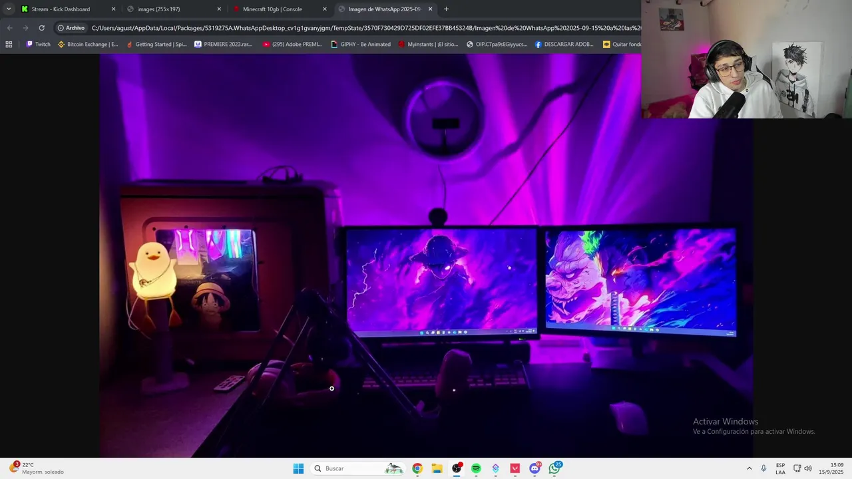Open the Windows Start menu
The height and width of the screenshot is (479, 852).
(x=298, y=468)
